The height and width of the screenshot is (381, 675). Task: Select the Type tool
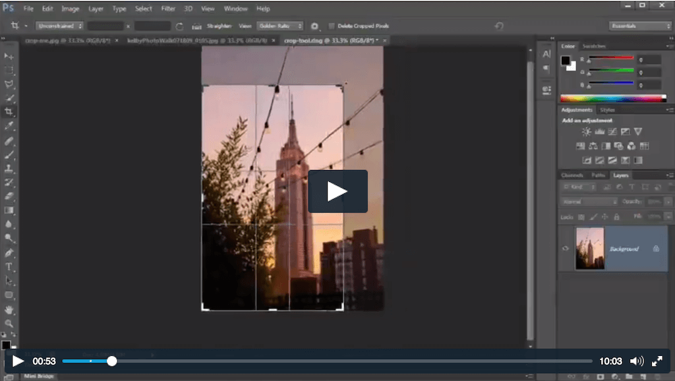[9, 266]
